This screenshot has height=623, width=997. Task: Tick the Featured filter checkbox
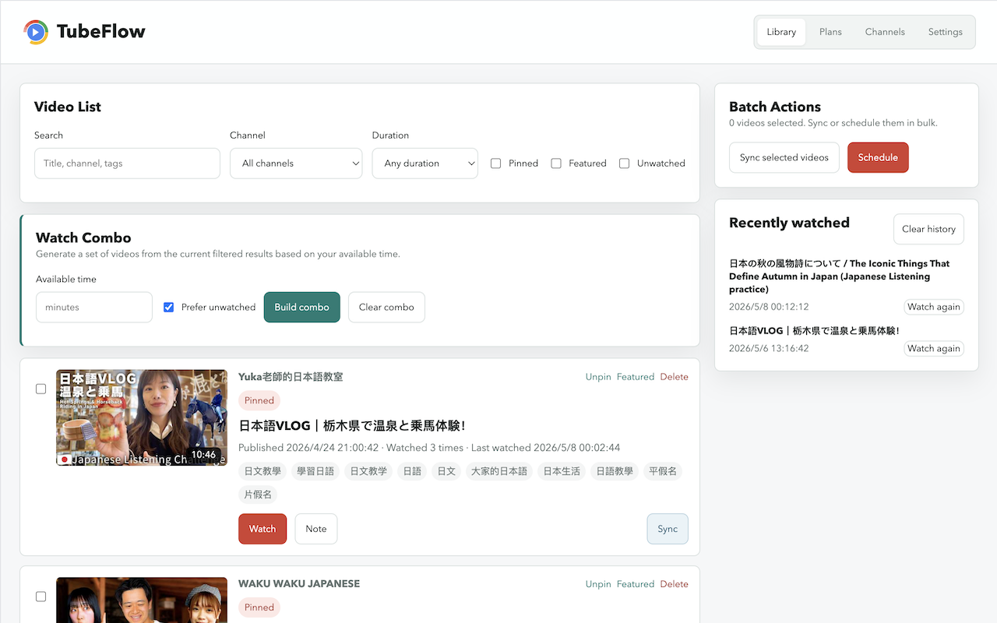point(556,164)
